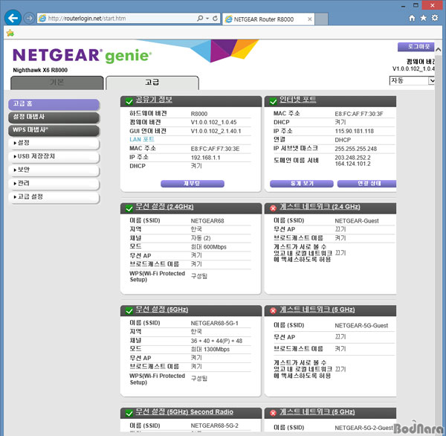
Task: Click the SSID value NETGEAR68
Action: [207, 221]
